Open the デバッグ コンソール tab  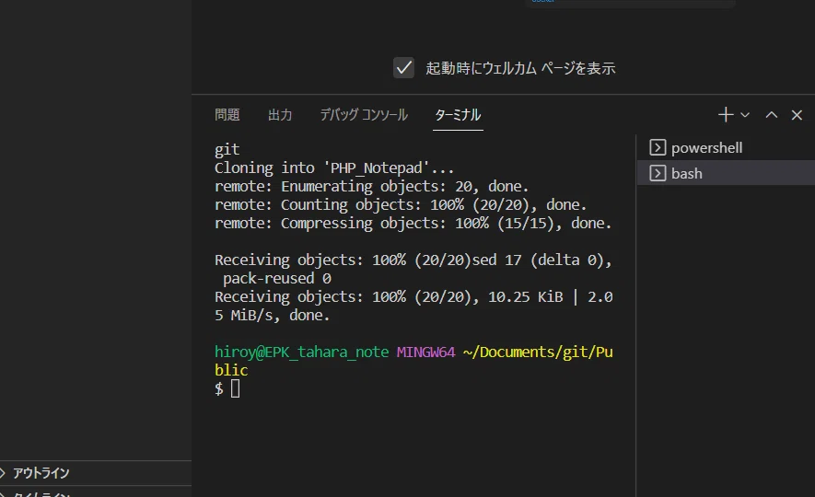point(364,115)
